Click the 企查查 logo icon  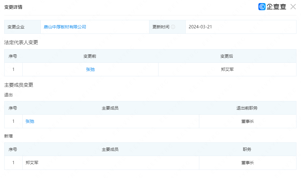(x=262, y=7)
